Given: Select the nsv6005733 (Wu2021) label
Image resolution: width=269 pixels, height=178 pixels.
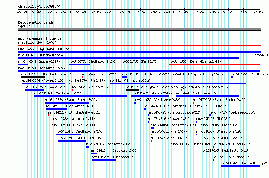Looking at the screenshot, I should click(x=99, y=74).
